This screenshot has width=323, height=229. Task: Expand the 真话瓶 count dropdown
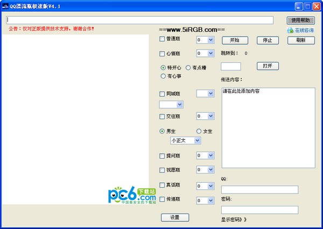click(x=210, y=186)
